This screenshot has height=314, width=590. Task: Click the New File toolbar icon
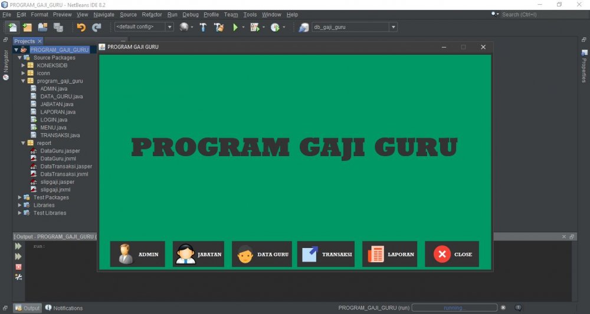(12, 27)
